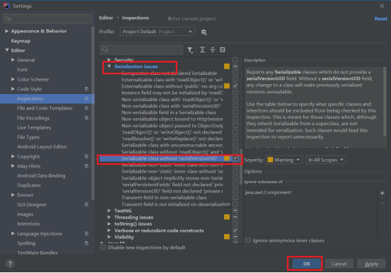Click the Reset link
Viewport: 391px width, 273px height.
point(380,18)
